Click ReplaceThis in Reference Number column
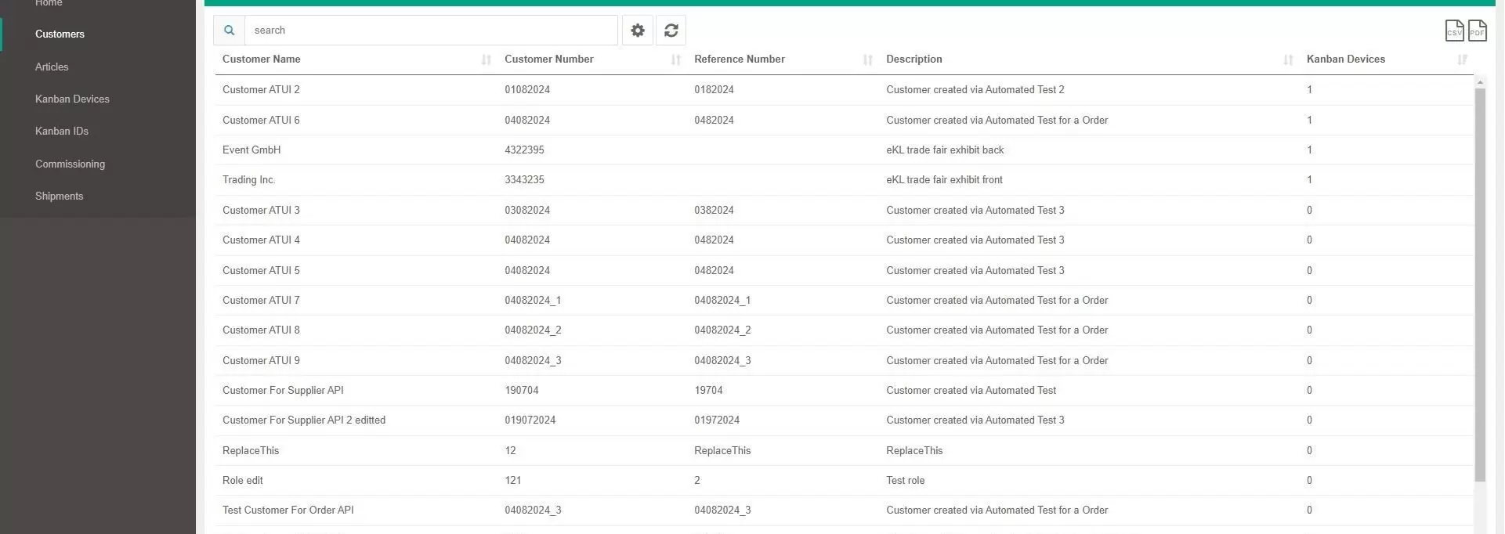The image size is (1505, 534). [722, 451]
